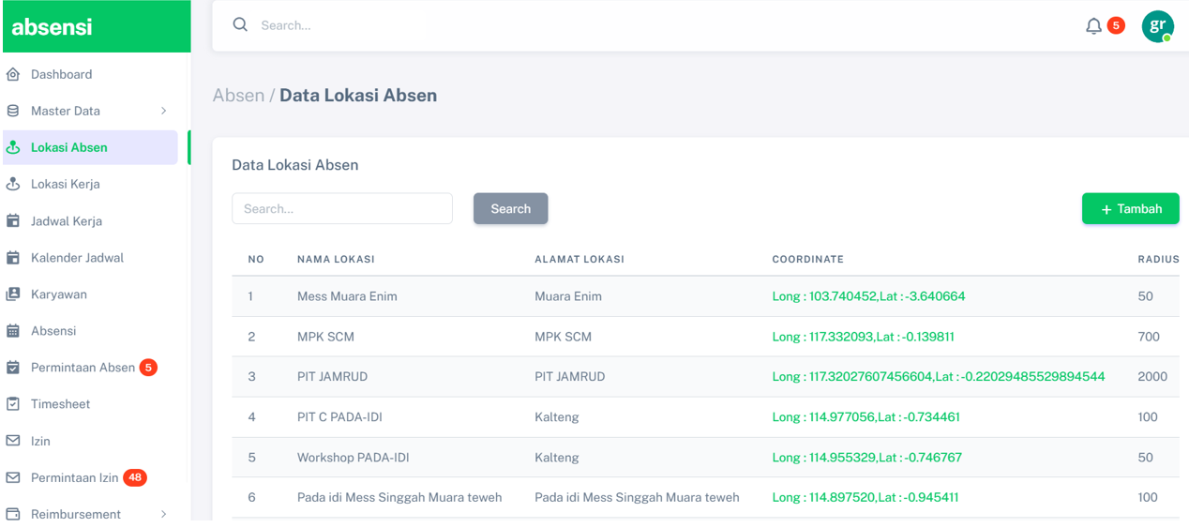
Task: Open Permintaan Absen menu item
Action: click(x=83, y=368)
